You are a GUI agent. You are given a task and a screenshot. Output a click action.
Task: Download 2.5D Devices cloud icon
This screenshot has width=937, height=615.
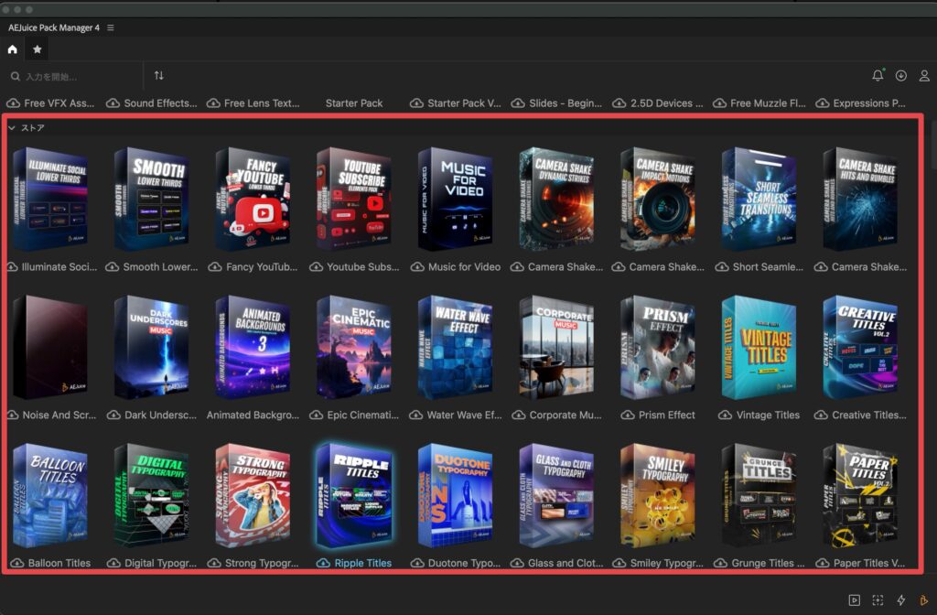coord(619,103)
